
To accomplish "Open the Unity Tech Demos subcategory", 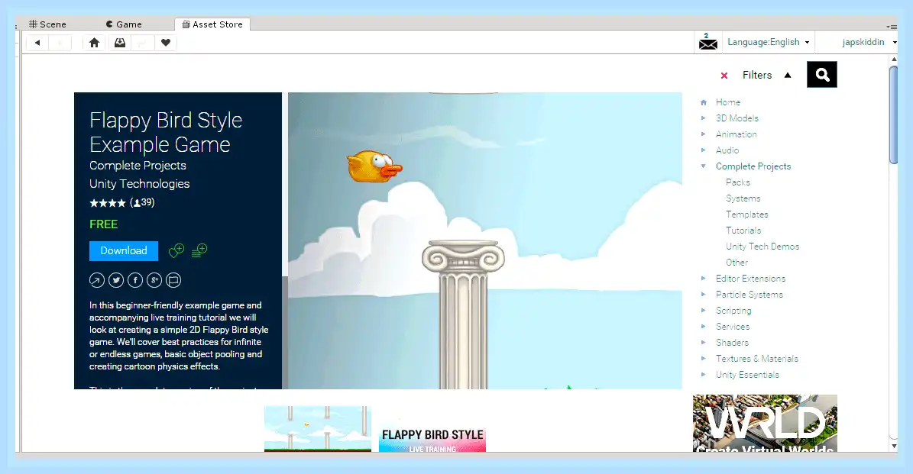I will pos(762,247).
